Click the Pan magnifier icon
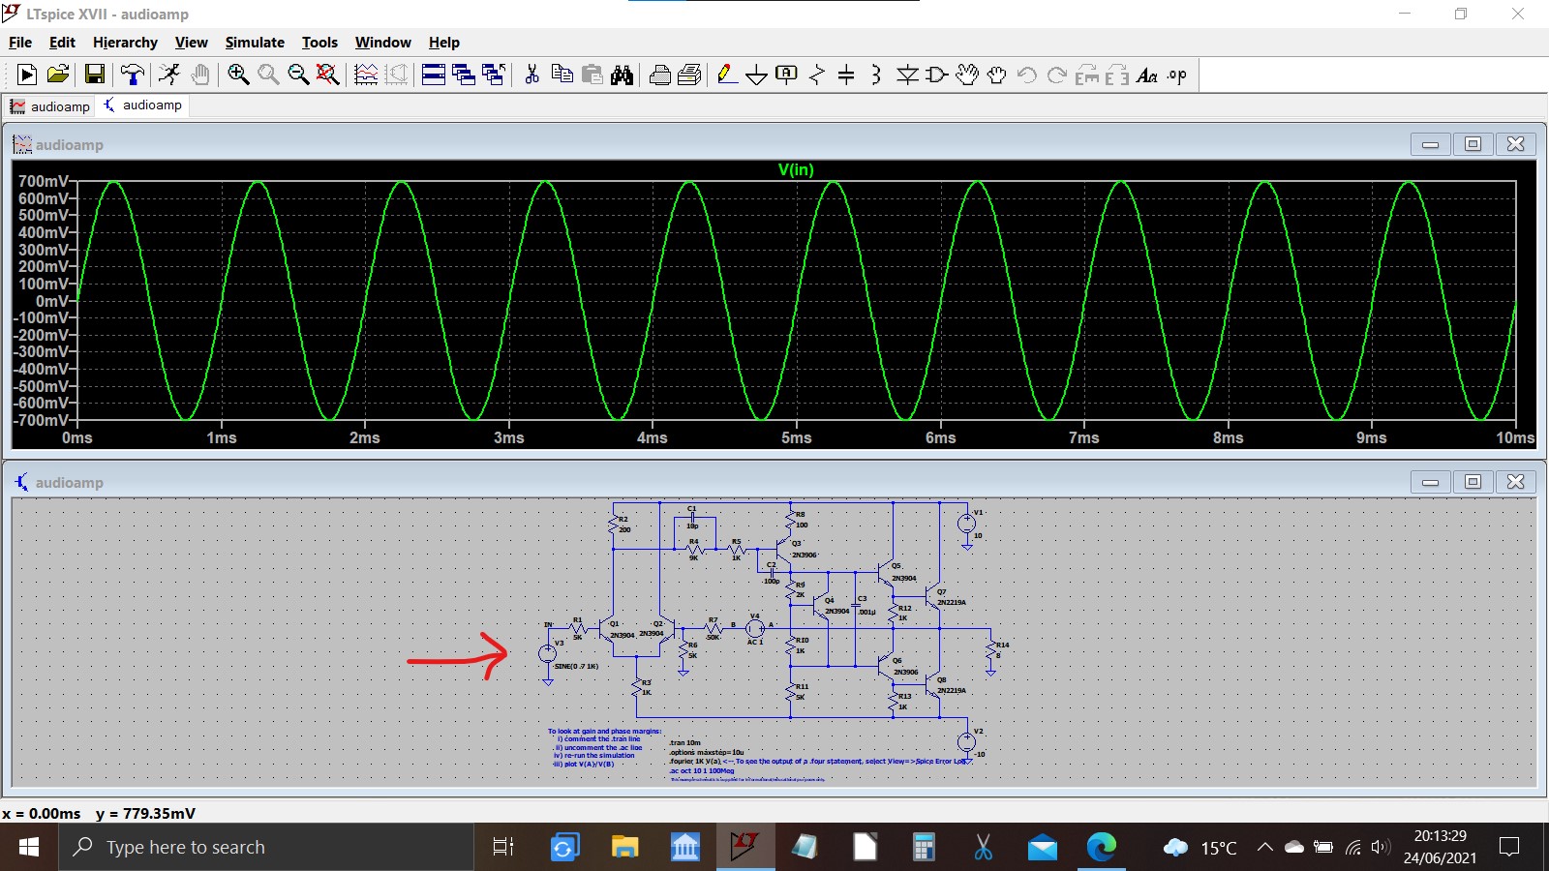Screen dimensions: 1549x871 tap(268, 75)
